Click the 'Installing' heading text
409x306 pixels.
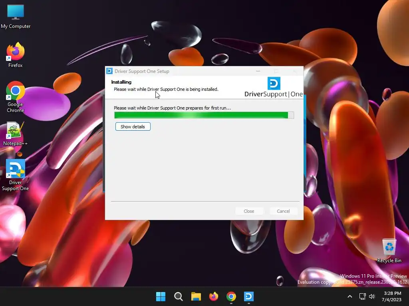point(121,82)
